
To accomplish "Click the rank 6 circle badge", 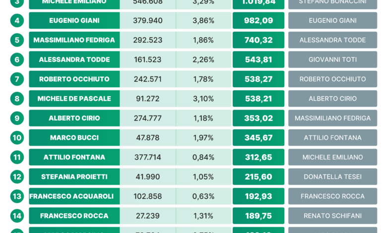I will [x=17, y=59].
